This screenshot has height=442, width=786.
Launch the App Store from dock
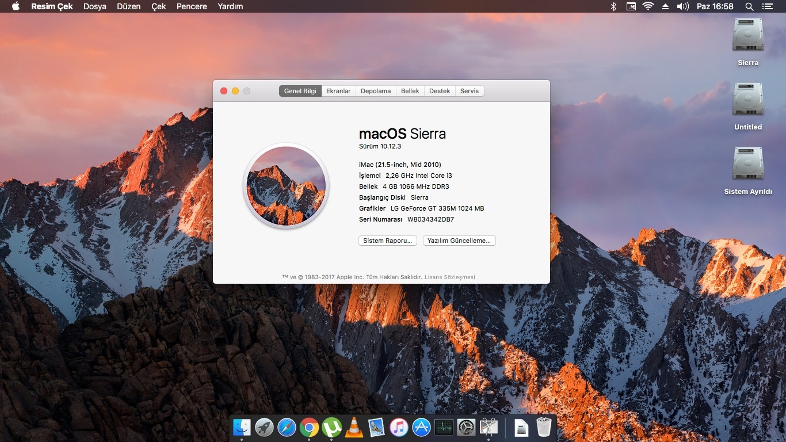(421, 427)
